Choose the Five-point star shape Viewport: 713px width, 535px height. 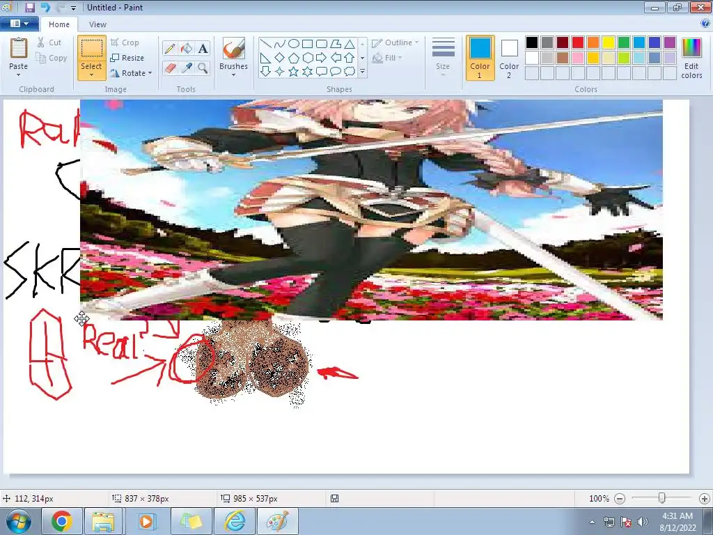tap(294, 72)
